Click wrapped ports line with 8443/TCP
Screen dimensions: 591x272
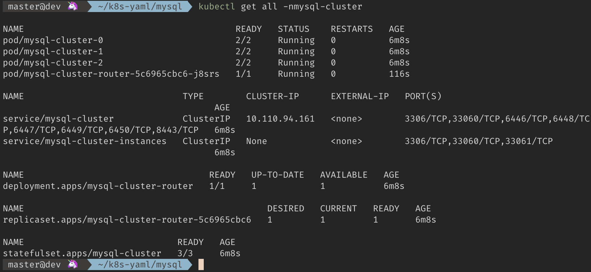point(101,130)
